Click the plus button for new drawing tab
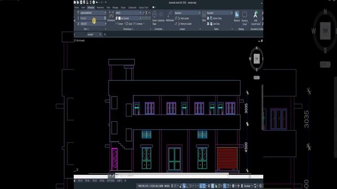This screenshot has width=337, height=189. (105, 34)
